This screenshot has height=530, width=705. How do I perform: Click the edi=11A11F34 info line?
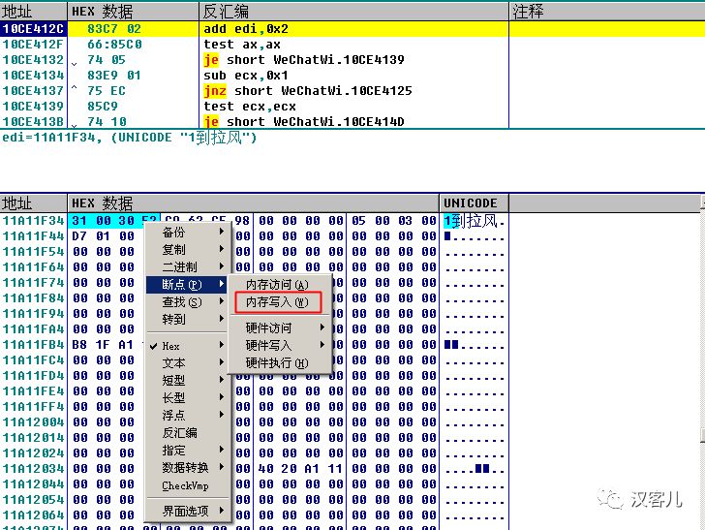130,138
